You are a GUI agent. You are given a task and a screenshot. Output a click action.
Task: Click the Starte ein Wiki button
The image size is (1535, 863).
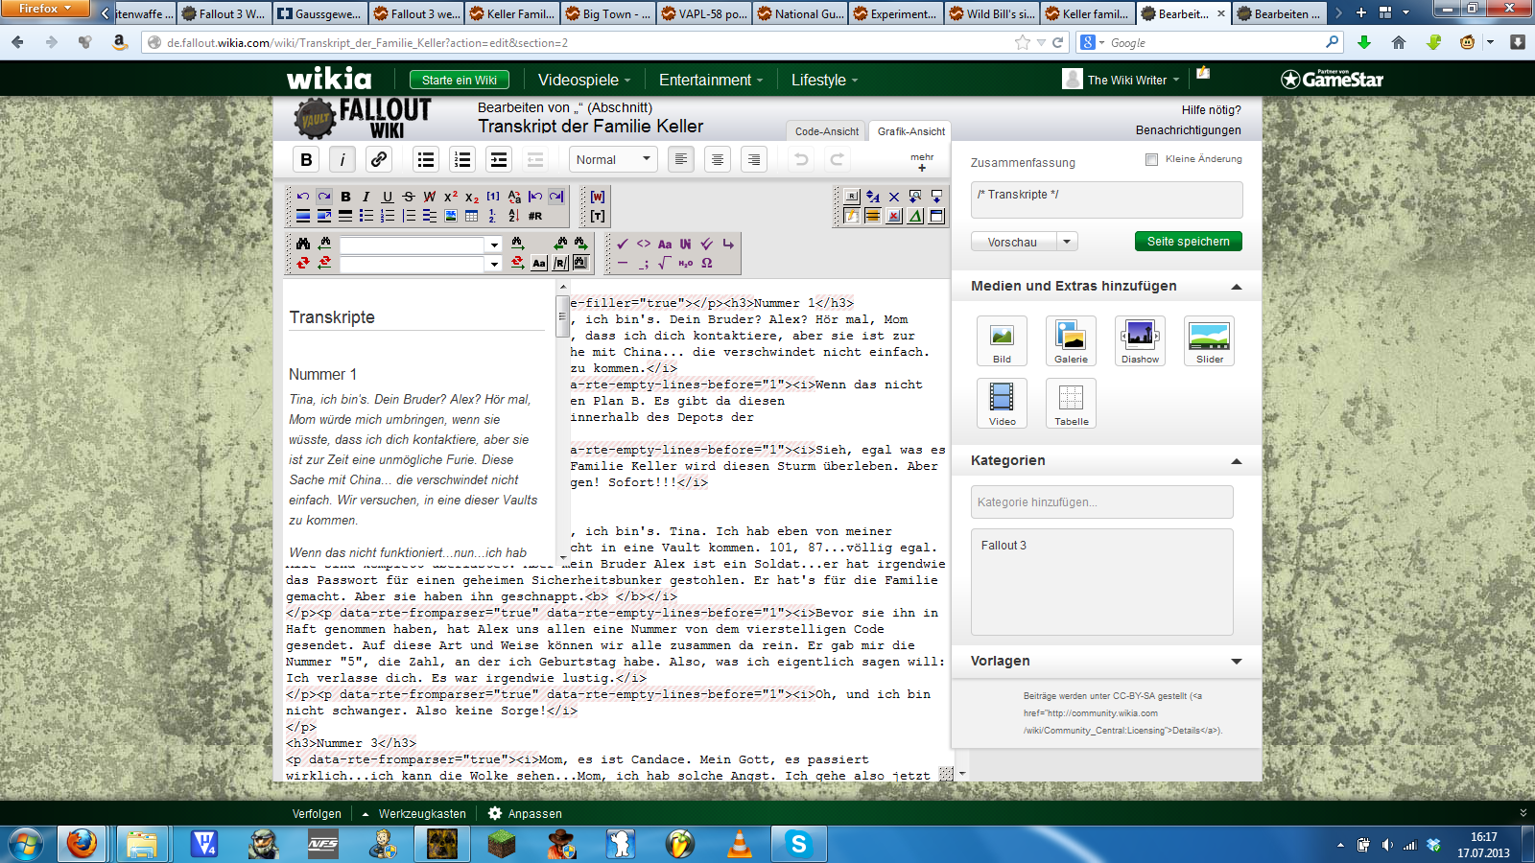pyautogui.click(x=459, y=81)
